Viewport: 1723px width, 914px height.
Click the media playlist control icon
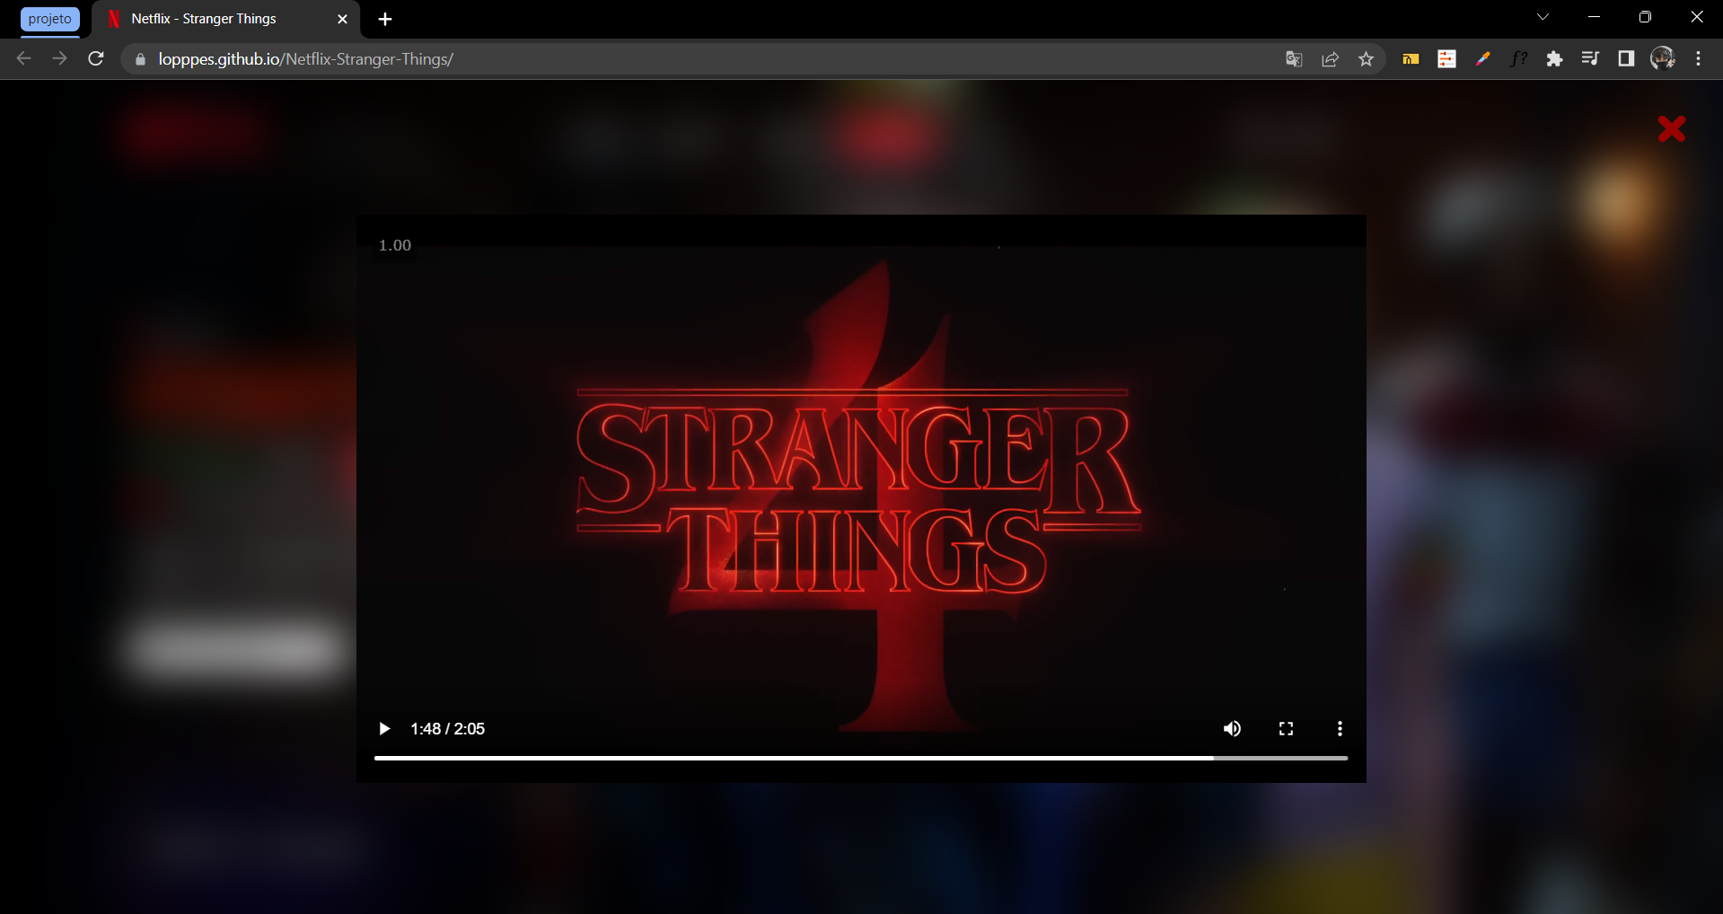(1590, 58)
